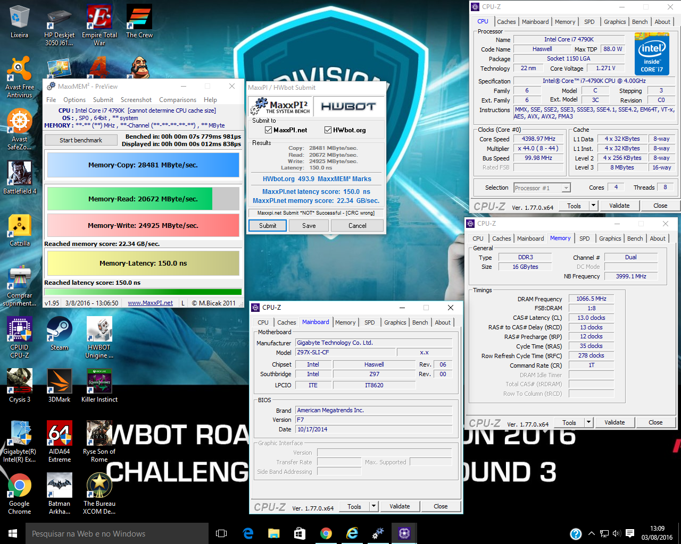Expand Tools dropdown arrow in Mainboard tab window

[373, 506]
